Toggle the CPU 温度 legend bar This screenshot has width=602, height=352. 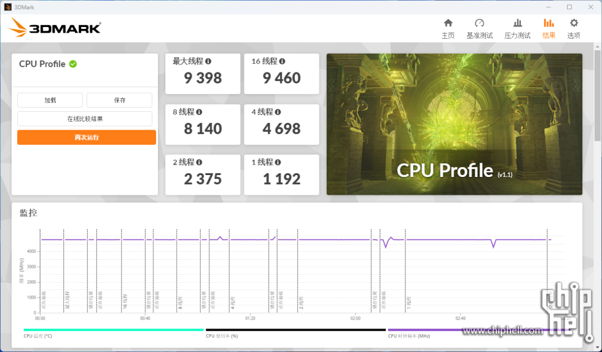point(114,330)
